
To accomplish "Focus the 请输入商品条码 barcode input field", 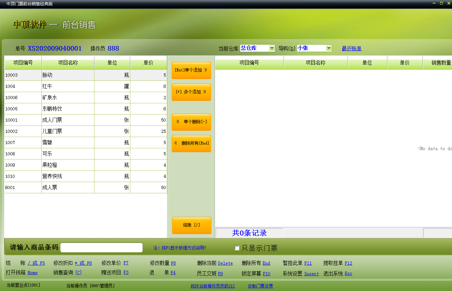I will pos(101,247).
